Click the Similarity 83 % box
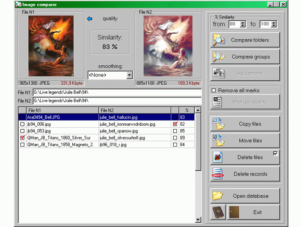Image resolution: width=302 pixels, height=227 pixels. [110, 42]
